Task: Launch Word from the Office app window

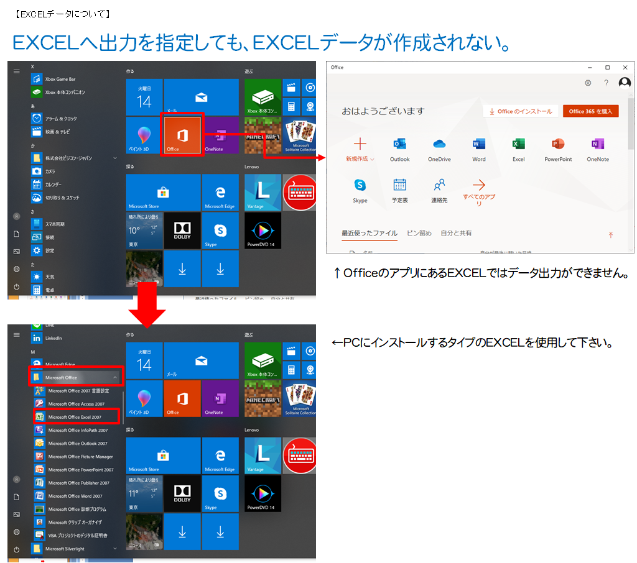Action: (x=478, y=145)
